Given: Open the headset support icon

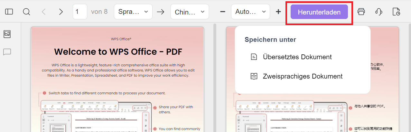Looking at the screenshot, I should (x=378, y=12).
